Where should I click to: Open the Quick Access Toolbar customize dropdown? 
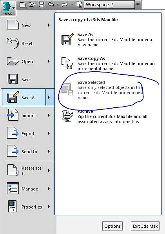[138, 5]
